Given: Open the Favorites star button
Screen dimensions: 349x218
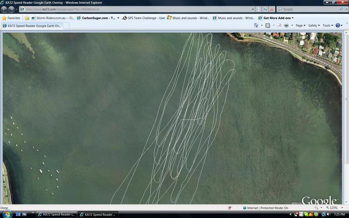Looking at the screenshot, I should click(11, 18).
